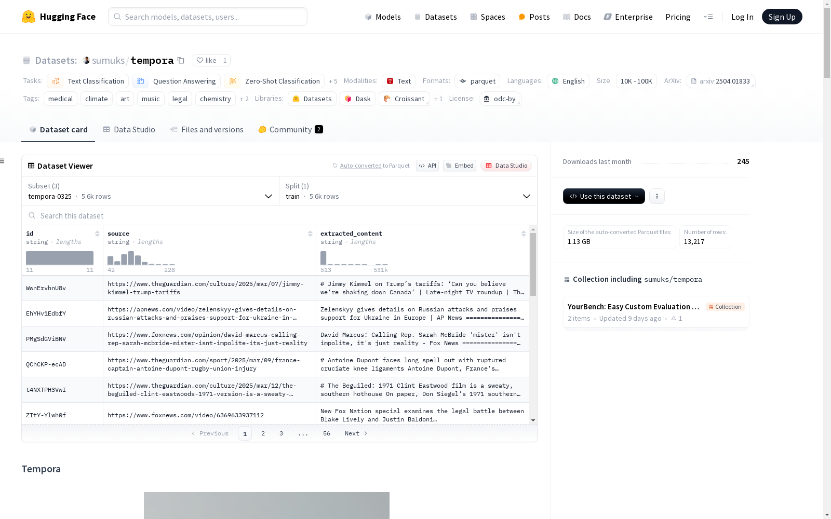This screenshot has width=831, height=519.
Task: Copy the dataset name with the copy icon
Action: click(181, 60)
